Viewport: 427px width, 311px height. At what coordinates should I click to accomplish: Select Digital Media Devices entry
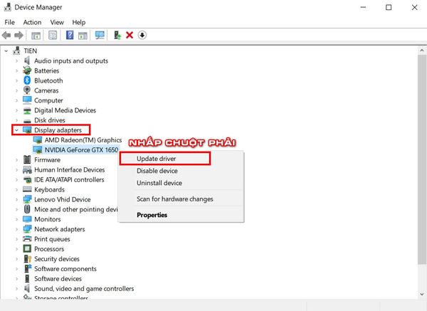65,110
